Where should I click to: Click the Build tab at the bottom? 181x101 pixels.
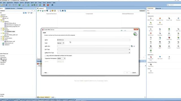pyautogui.click(x=53, y=97)
